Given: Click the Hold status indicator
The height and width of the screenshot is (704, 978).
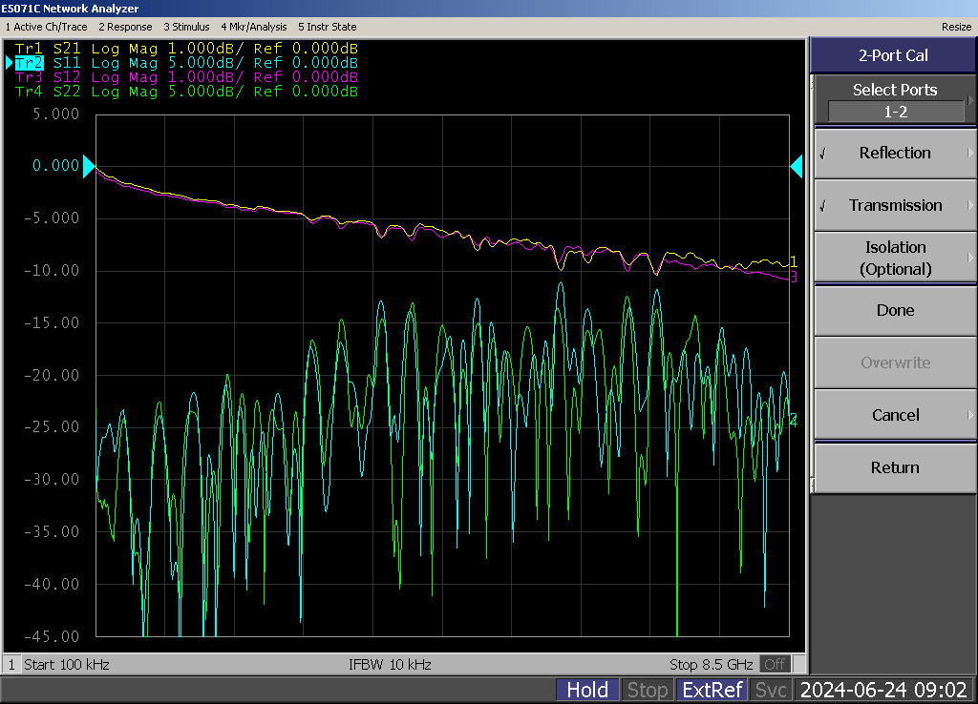Looking at the screenshot, I should click(587, 690).
